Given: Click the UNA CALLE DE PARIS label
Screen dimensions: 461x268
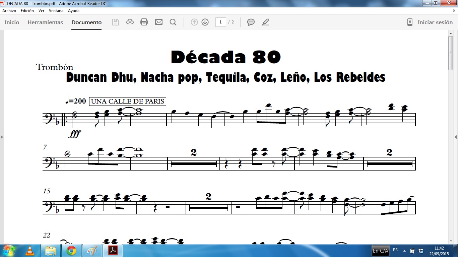Looking at the screenshot, I should 128,102.
